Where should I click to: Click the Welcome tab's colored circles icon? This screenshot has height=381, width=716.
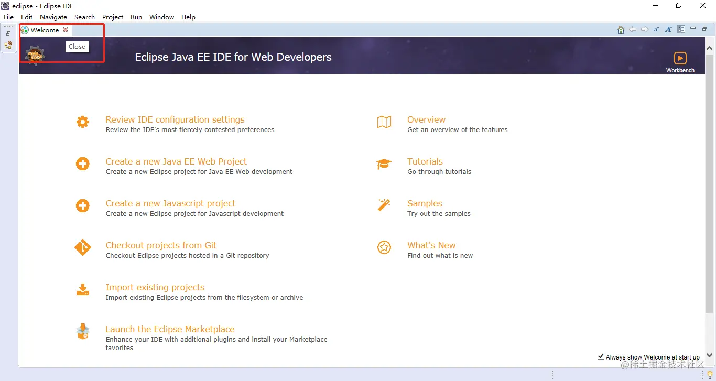click(25, 30)
